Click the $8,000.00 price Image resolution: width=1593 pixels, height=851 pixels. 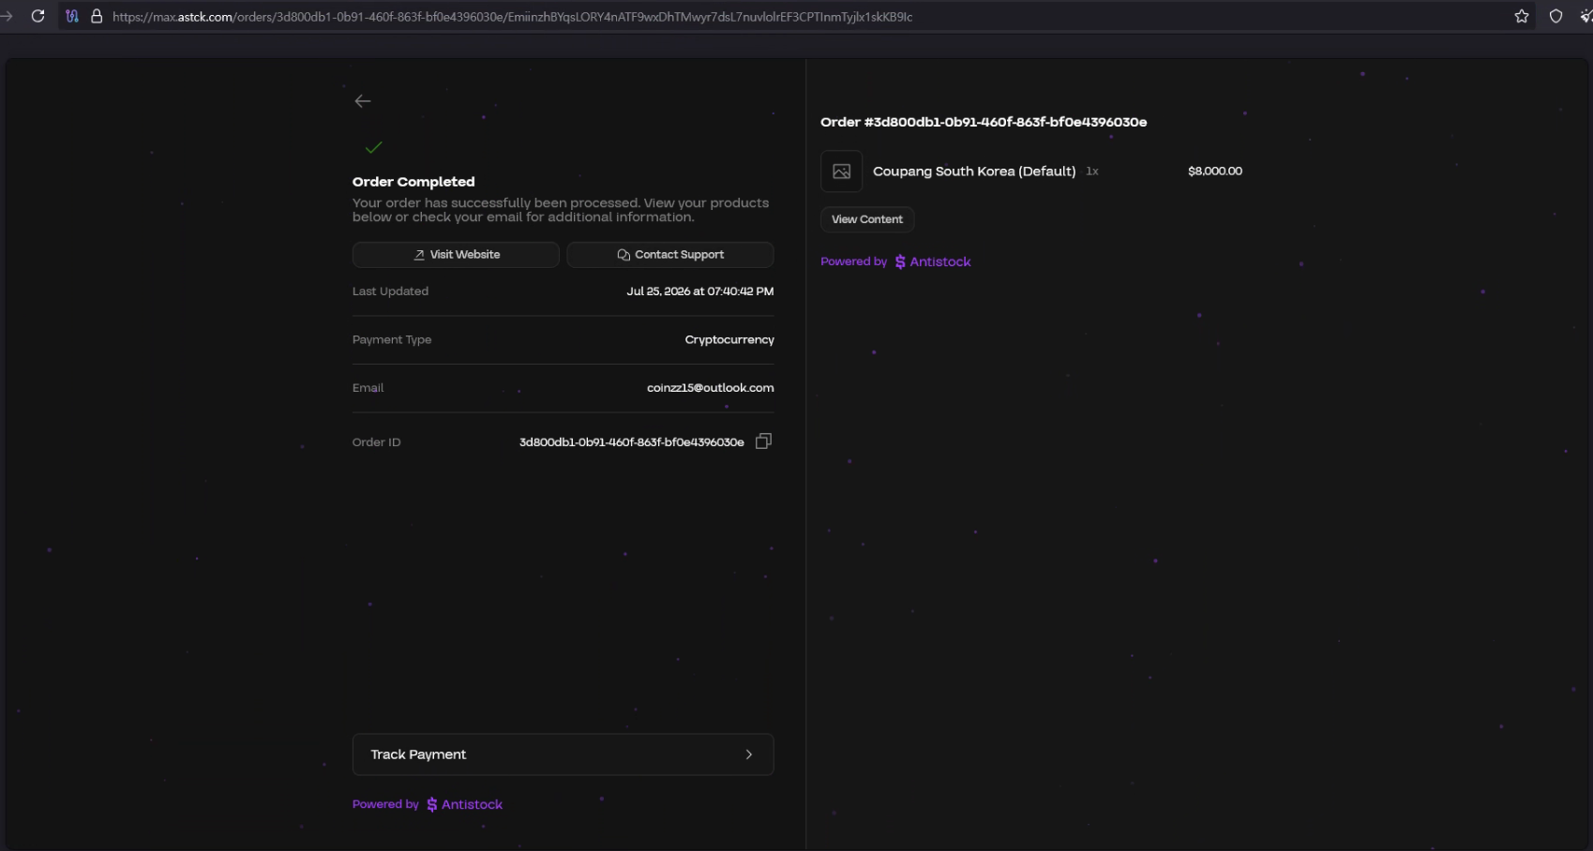tap(1215, 172)
